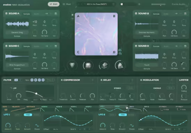Open the Haunt sample selector

(147, 65)
